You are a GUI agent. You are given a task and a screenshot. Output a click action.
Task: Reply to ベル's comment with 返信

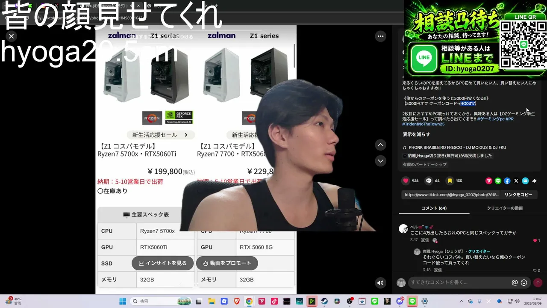[x=425, y=240]
